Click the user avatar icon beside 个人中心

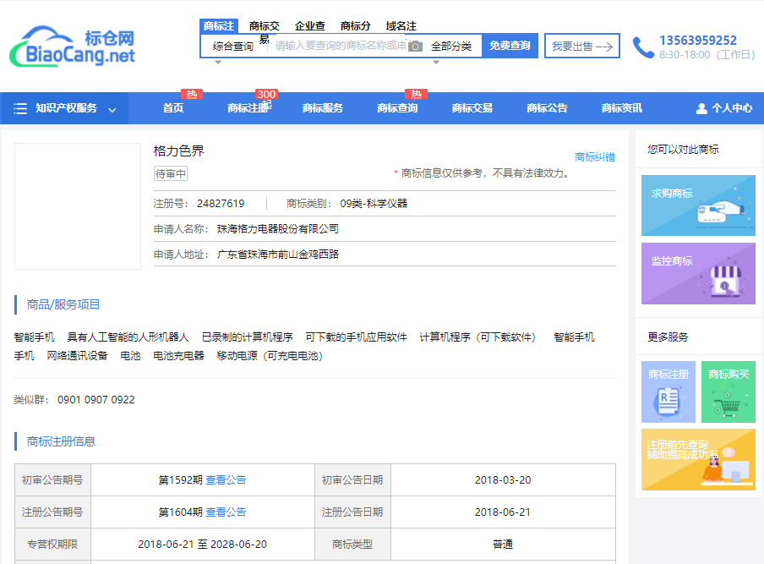pyautogui.click(x=701, y=108)
